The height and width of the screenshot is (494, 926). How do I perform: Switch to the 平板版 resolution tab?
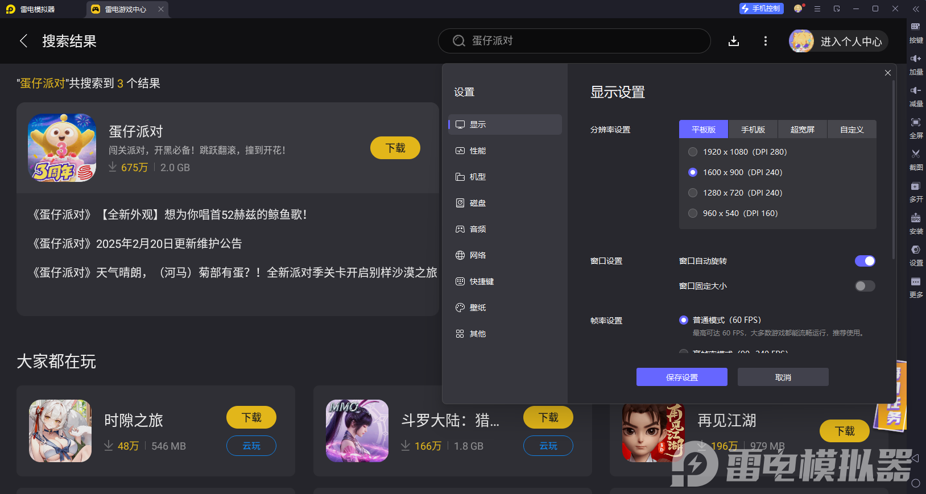(704, 130)
